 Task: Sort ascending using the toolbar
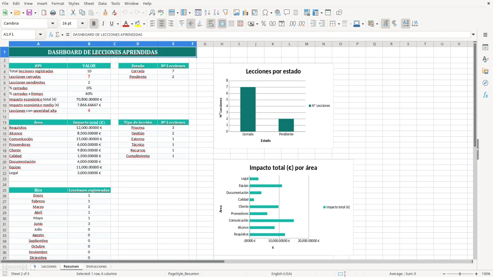point(207,13)
